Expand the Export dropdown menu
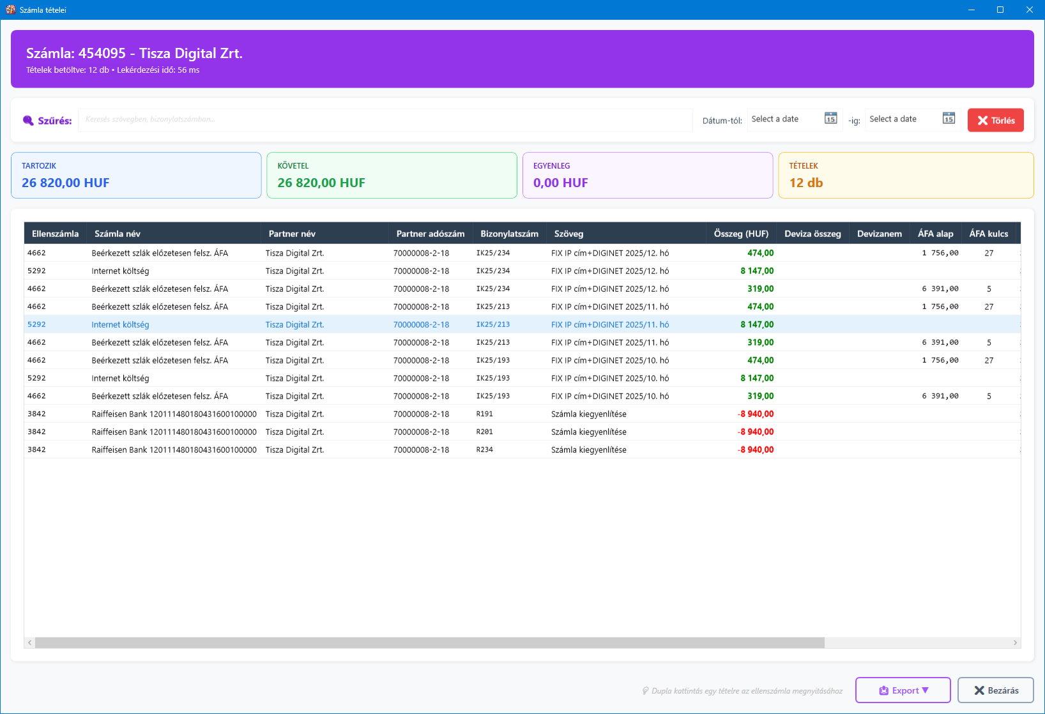 pyautogui.click(x=903, y=690)
